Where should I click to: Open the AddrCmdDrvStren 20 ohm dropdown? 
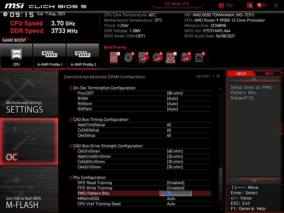(x=175, y=156)
